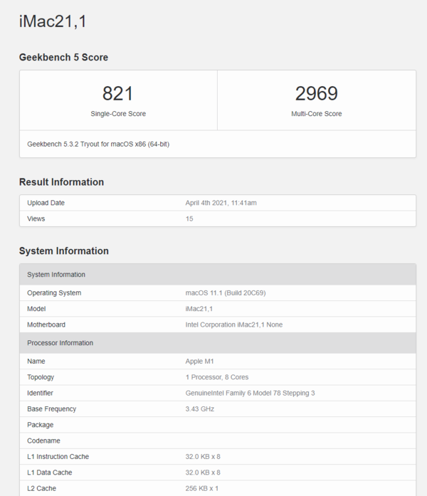The height and width of the screenshot is (496, 427).
Task: Click the Operating System label
Action: [x=54, y=293]
